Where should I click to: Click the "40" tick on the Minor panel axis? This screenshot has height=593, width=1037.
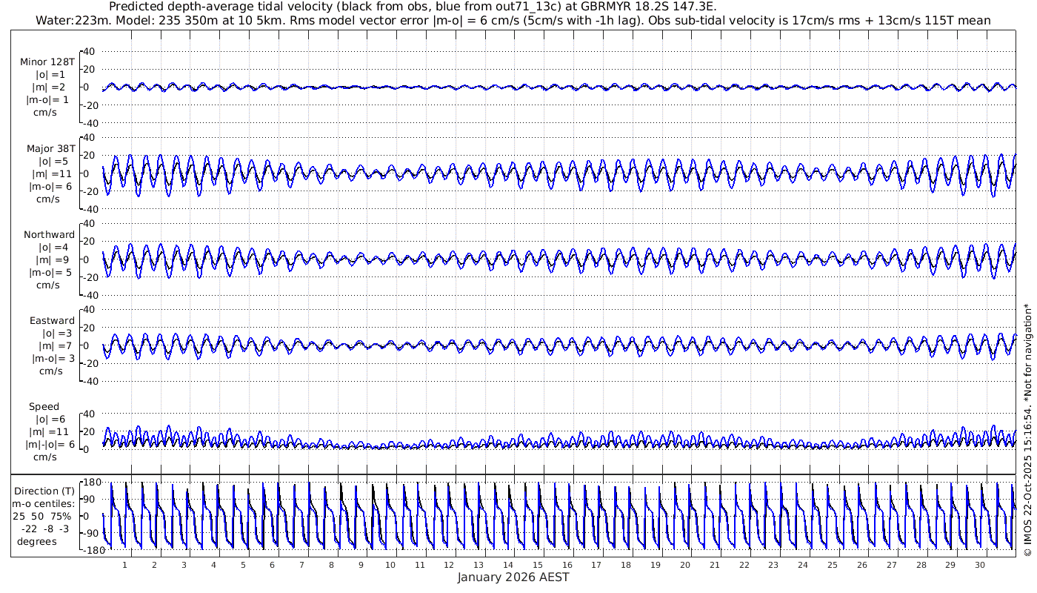point(90,51)
